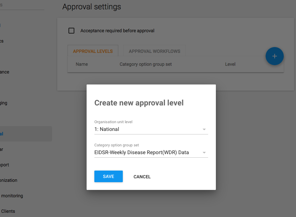Open the Organisation unit level dropdown
The width and height of the screenshot is (296, 217).
click(x=151, y=129)
